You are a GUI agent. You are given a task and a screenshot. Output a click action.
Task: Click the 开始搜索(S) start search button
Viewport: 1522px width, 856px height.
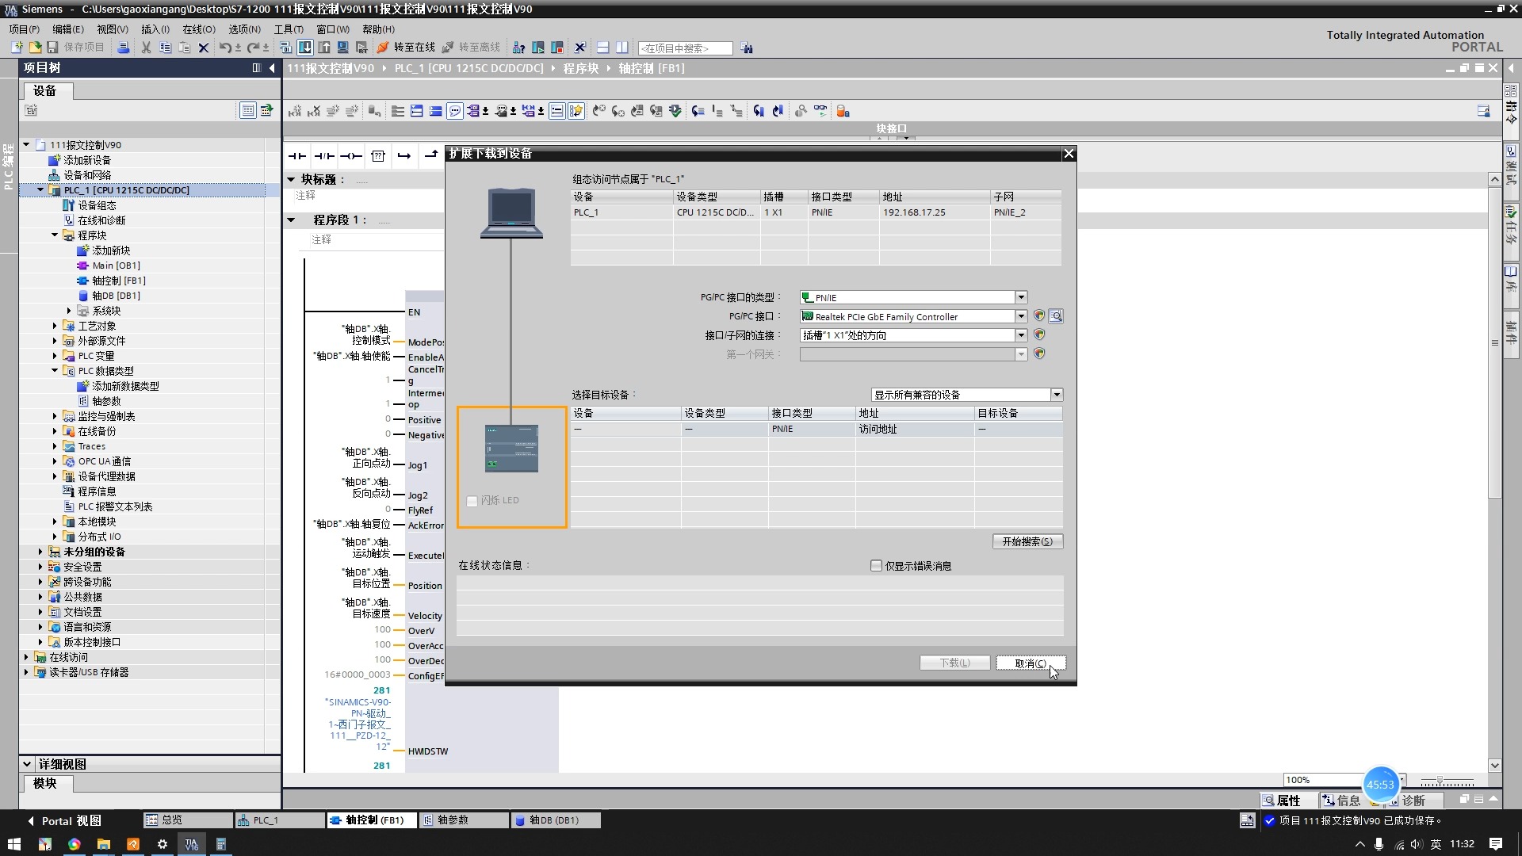(x=1027, y=541)
